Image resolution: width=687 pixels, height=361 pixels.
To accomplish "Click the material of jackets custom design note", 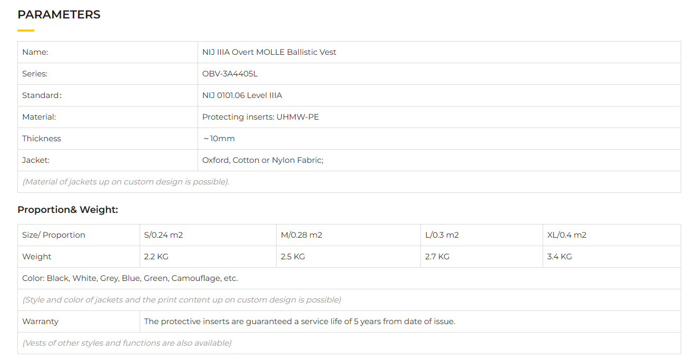I will (x=126, y=182).
